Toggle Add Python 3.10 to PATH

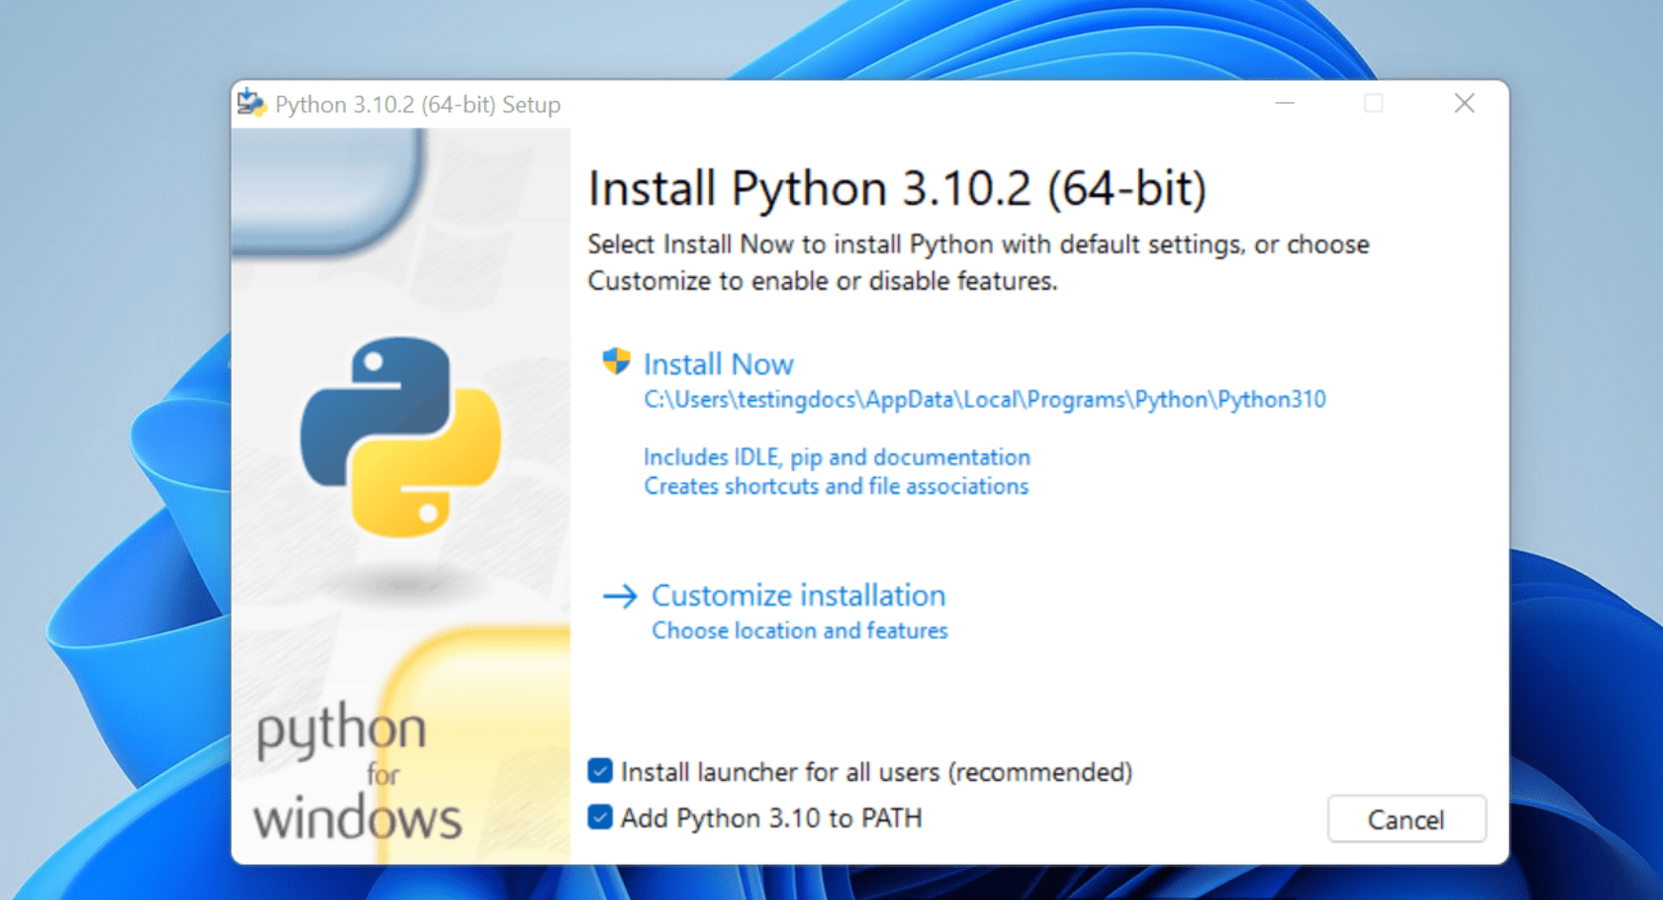coord(600,817)
